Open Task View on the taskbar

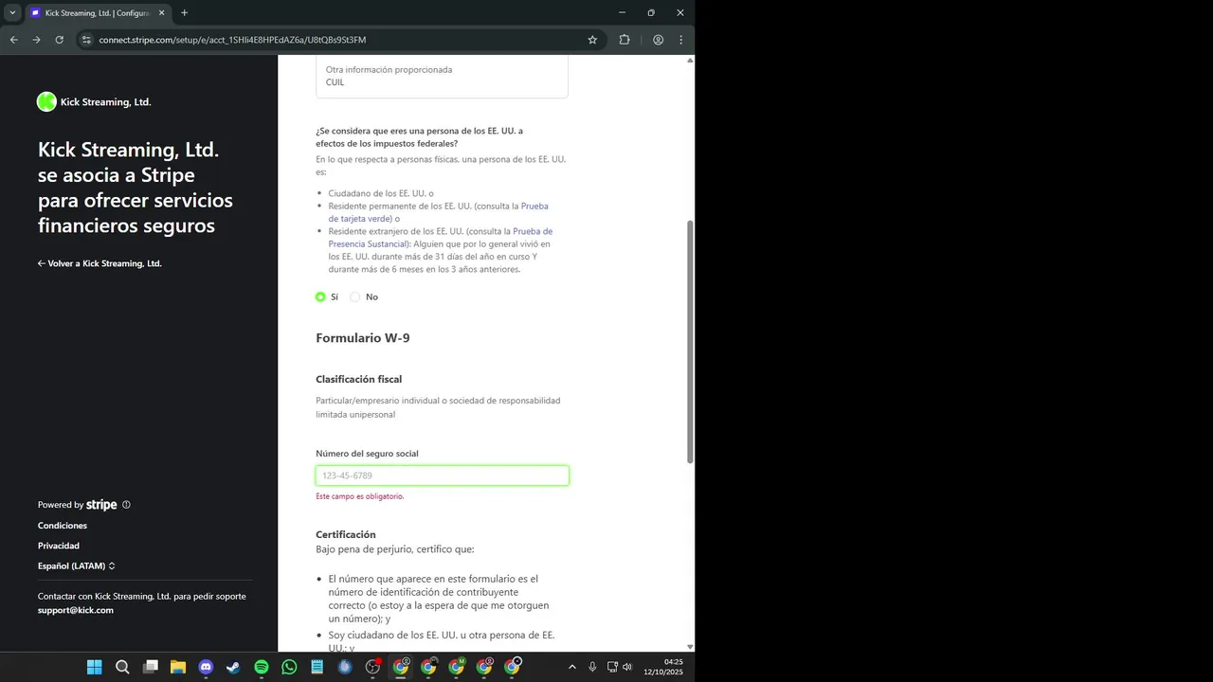(x=150, y=667)
